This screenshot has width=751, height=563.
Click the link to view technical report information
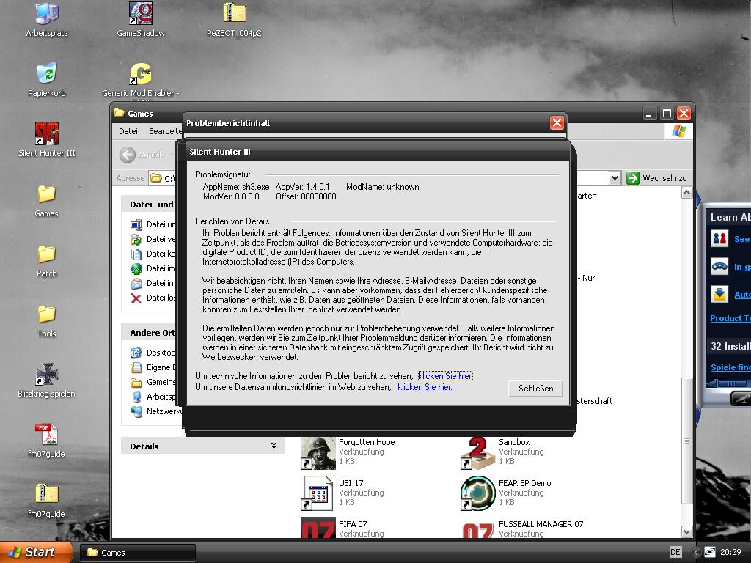click(x=445, y=376)
